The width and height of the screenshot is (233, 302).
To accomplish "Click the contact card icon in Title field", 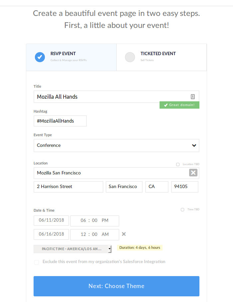I will pos(193,97).
